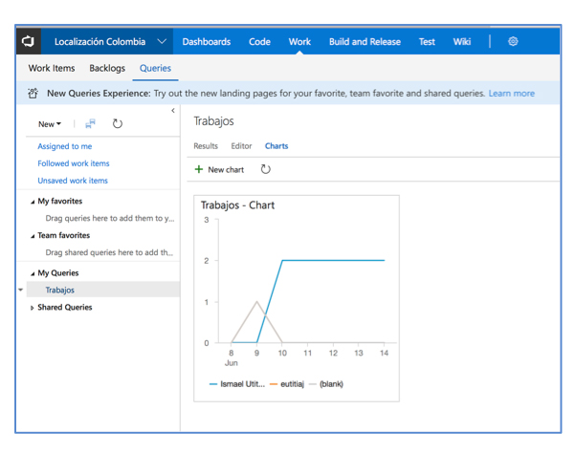576x453 pixels.
Task: Click the Visual Studio Team Services logo
Action: [x=29, y=41]
